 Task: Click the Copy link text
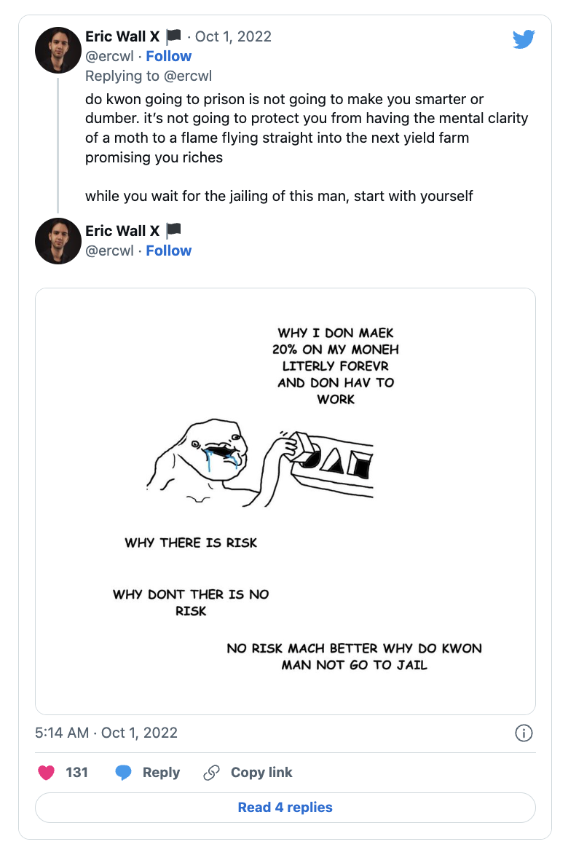tap(261, 773)
